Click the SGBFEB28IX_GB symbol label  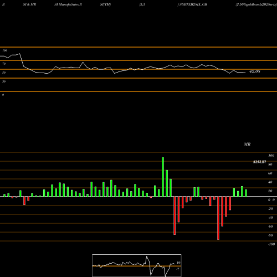click(193, 4)
